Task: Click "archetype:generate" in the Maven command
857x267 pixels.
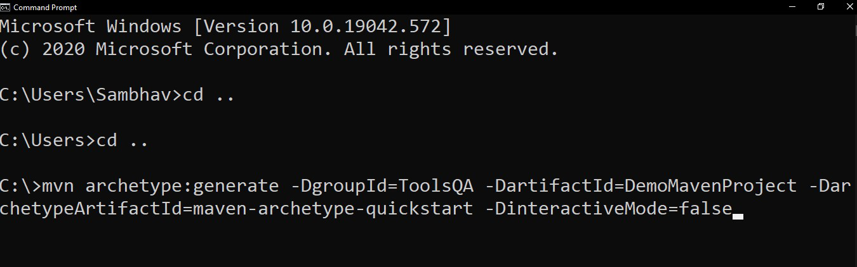Action: coord(182,187)
